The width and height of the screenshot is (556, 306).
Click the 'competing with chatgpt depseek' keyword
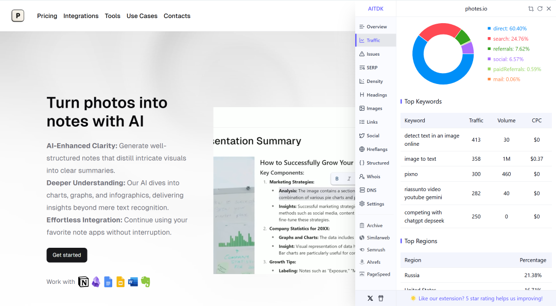tap(424, 216)
